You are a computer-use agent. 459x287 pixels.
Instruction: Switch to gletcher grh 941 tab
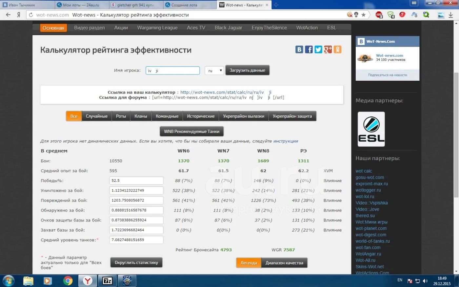coord(135,5)
